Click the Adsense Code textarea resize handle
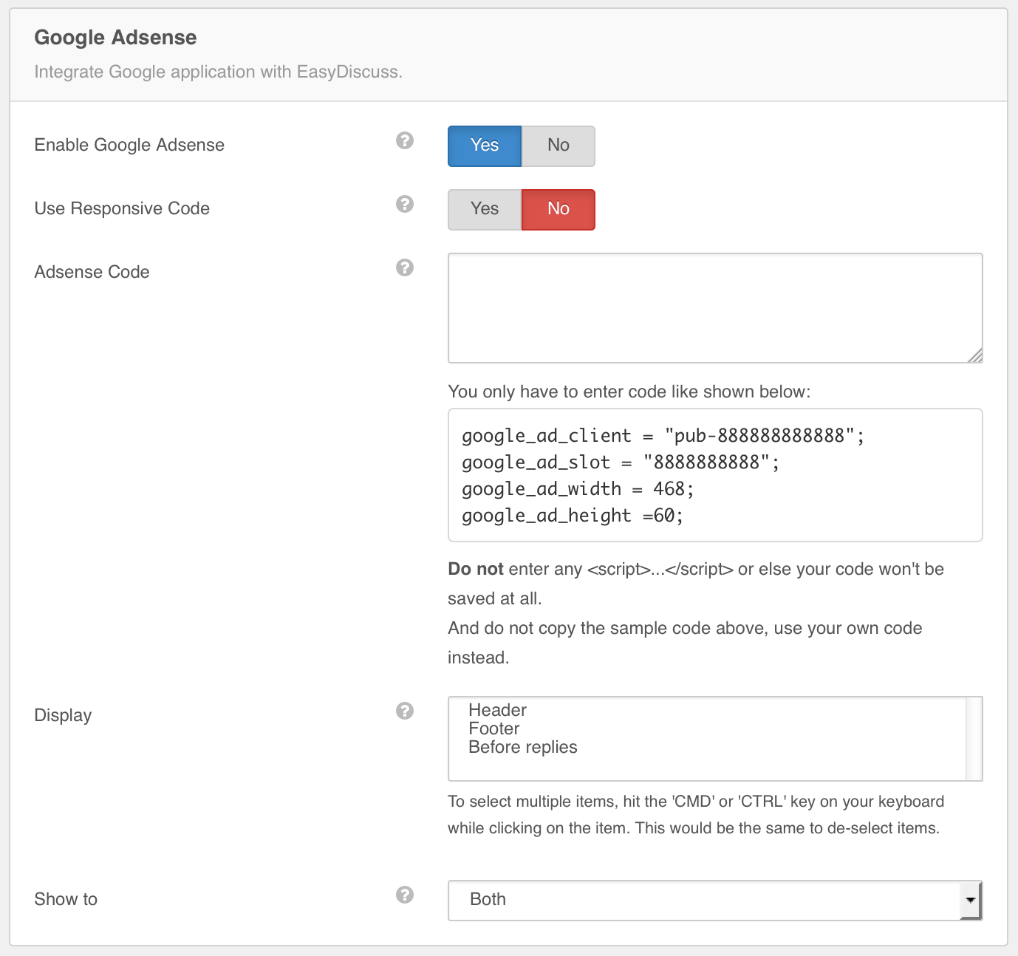Screen dimensions: 1018x956 (975, 355)
